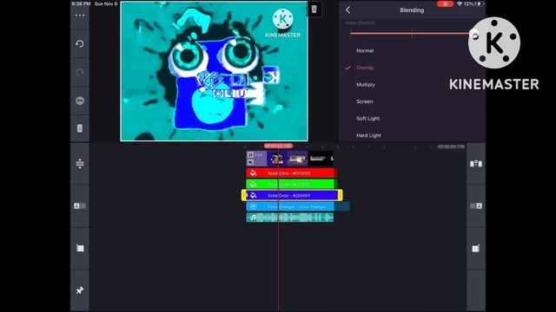Image resolution: width=556 pixels, height=312 pixels.
Task: Tap the 6:38 PM clock in status bar
Action: 81,3
